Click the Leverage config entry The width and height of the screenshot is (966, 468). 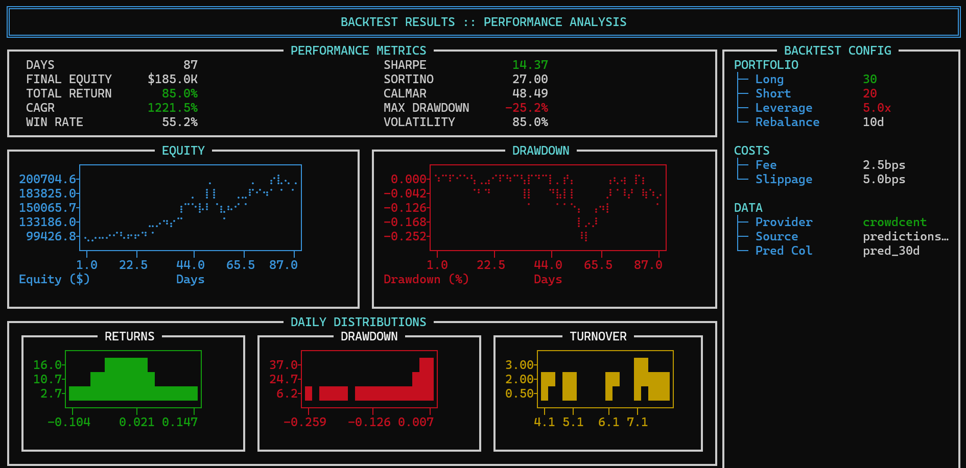tap(784, 108)
